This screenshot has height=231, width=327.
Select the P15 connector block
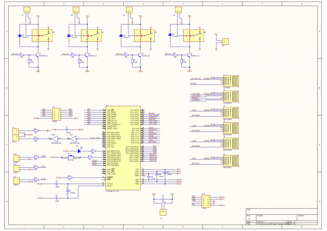(16, 158)
